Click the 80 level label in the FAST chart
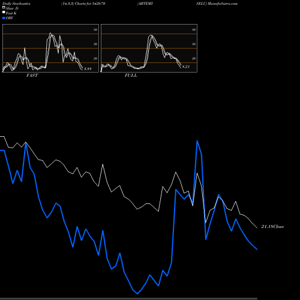300x300 pixels. (x=95, y=29)
